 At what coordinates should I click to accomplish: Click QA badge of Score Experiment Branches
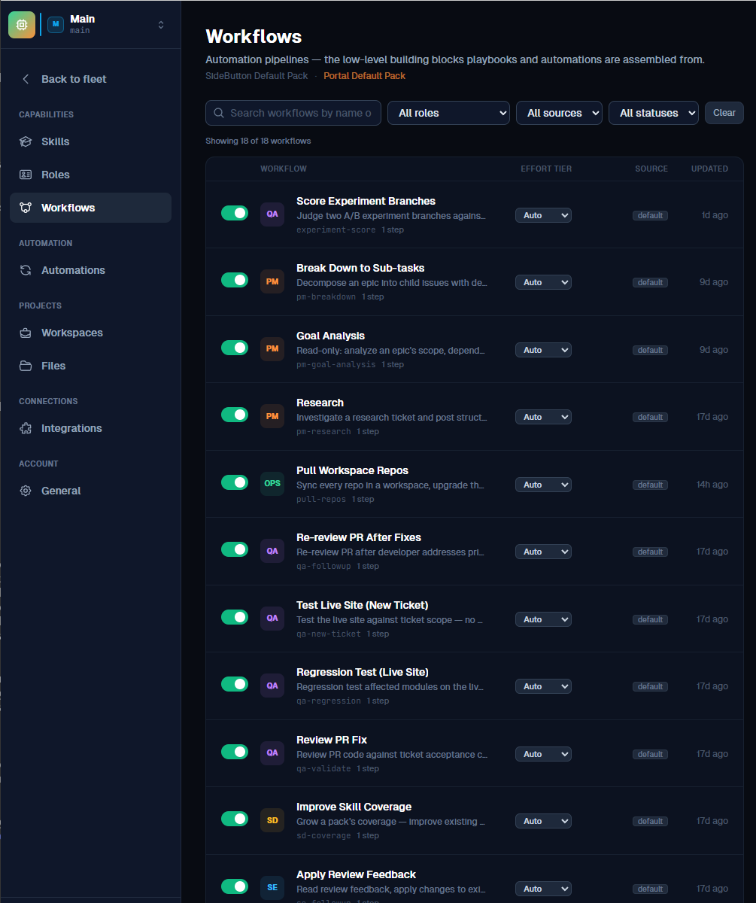click(x=272, y=214)
